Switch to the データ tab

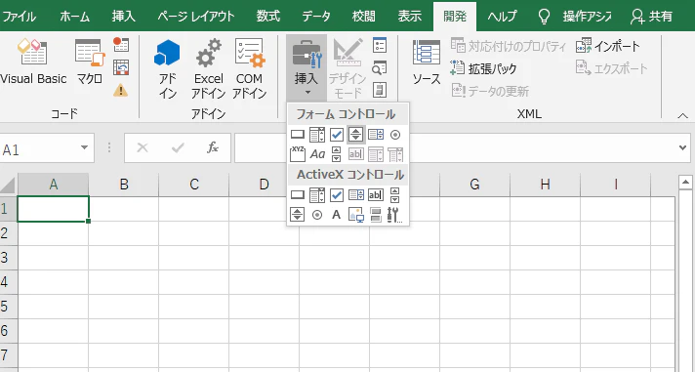click(316, 17)
